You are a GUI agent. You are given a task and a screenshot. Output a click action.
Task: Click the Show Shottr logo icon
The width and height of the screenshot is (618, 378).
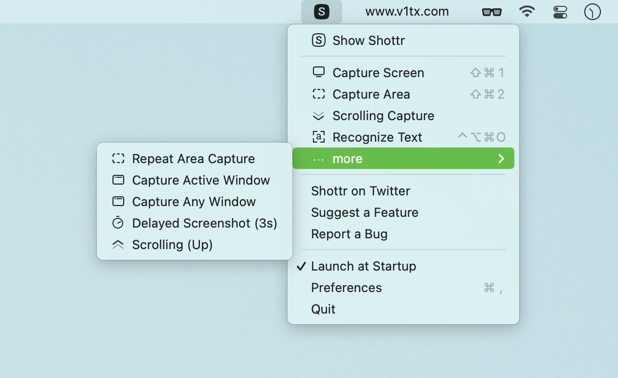(x=318, y=41)
